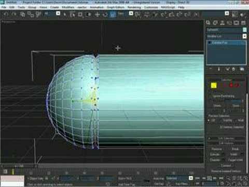
Task: Toggle the Window/Crossing selection icon
Action: [89, 15]
